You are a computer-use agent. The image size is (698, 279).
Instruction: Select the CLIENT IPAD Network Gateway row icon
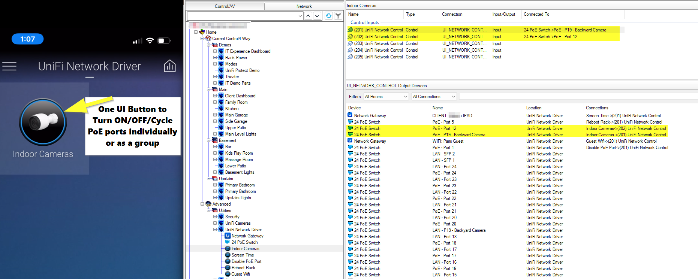coord(350,115)
